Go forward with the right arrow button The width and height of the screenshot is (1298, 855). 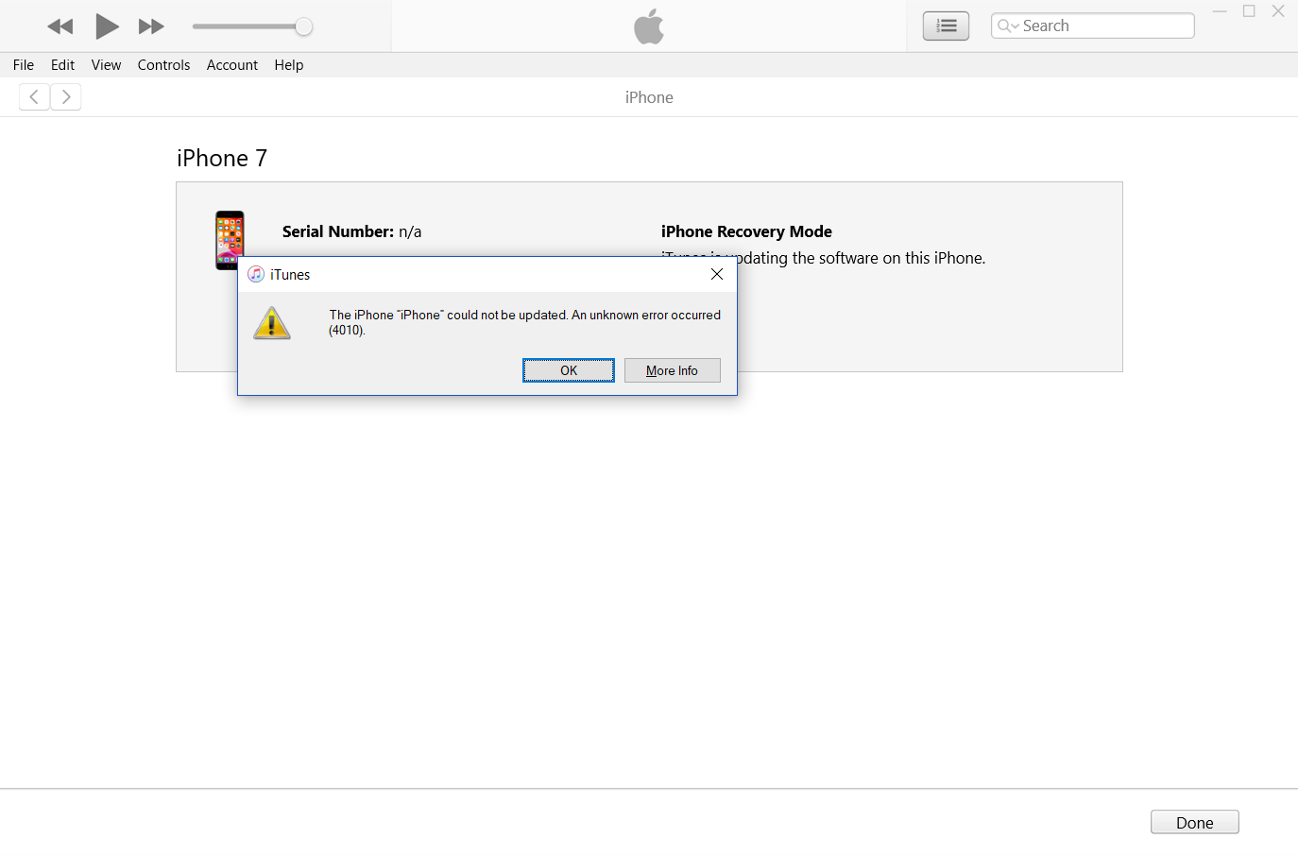66,96
